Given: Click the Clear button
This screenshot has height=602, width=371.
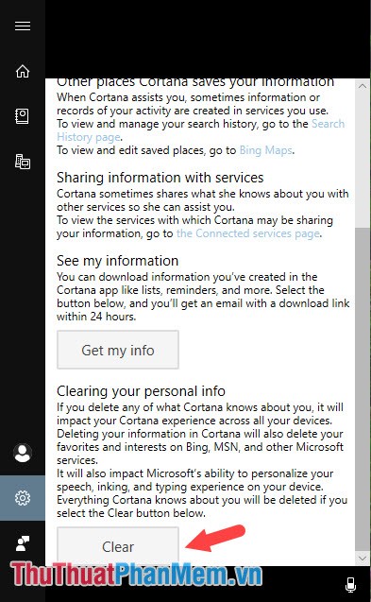Looking at the screenshot, I should [118, 545].
